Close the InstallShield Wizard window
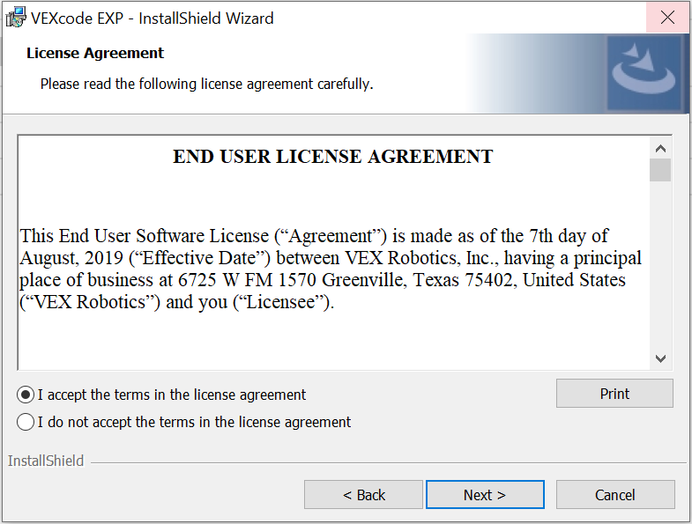Viewport: 692px width, 524px height. click(x=667, y=18)
